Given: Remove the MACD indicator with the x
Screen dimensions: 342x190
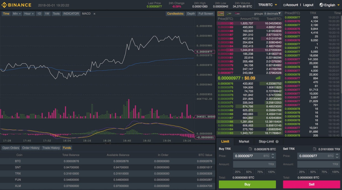Looking at the screenshot, I should (x=94, y=14).
